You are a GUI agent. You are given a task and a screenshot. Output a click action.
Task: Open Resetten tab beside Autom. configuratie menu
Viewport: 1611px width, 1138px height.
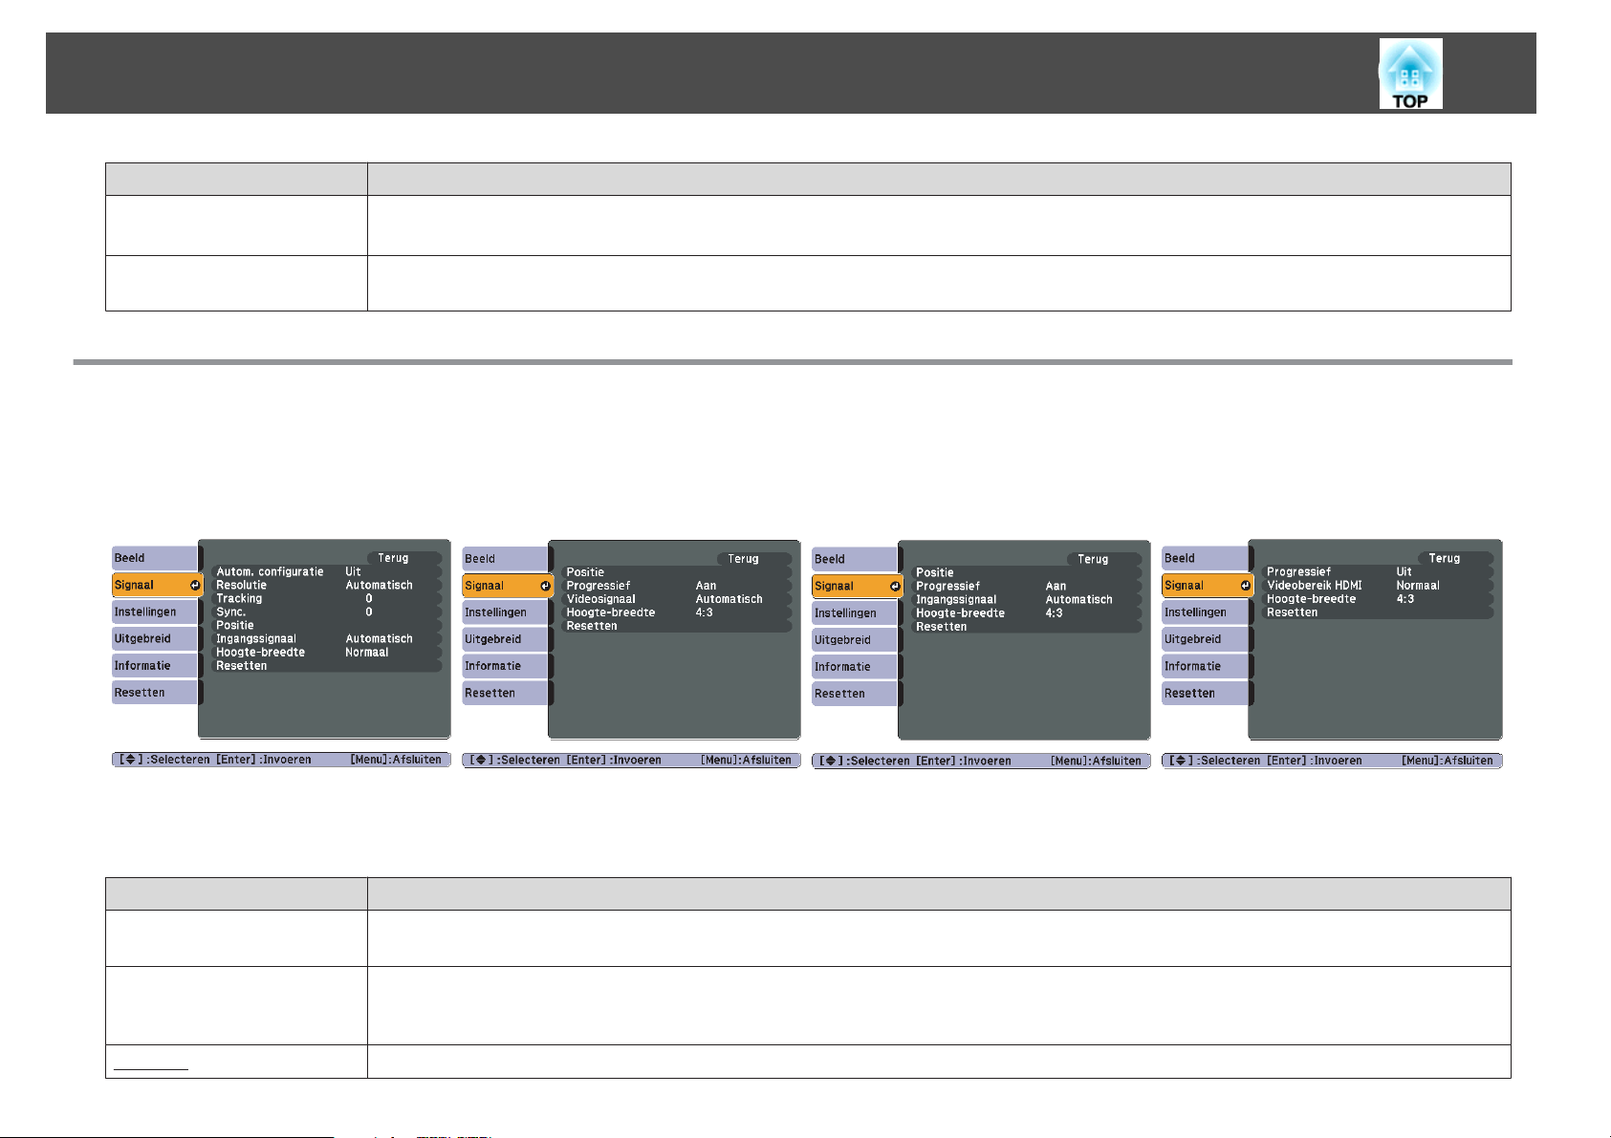155,692
